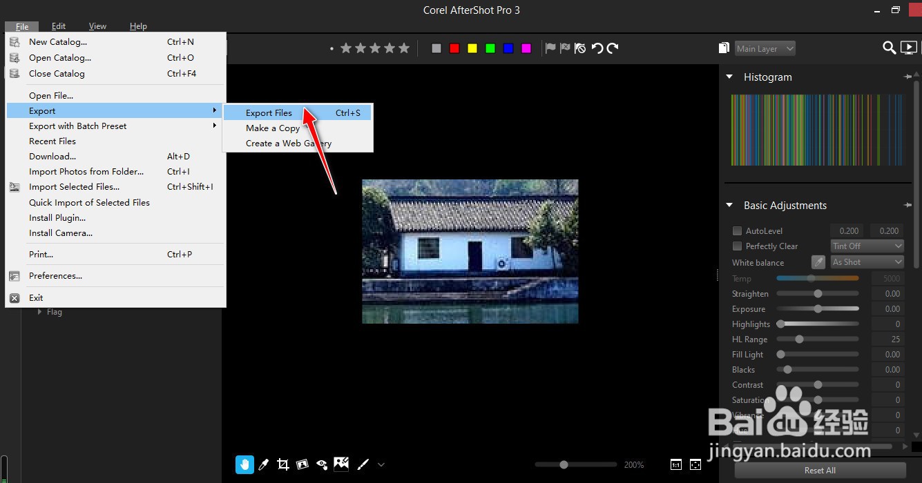Activate the Crop tool
This screenshot has width=922, height=483.
point(282,464)
